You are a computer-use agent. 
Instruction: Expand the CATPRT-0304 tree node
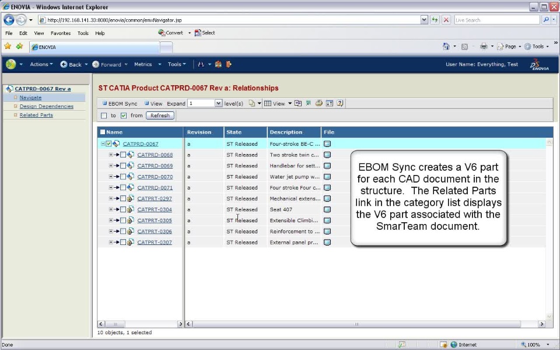coord(111,209)
